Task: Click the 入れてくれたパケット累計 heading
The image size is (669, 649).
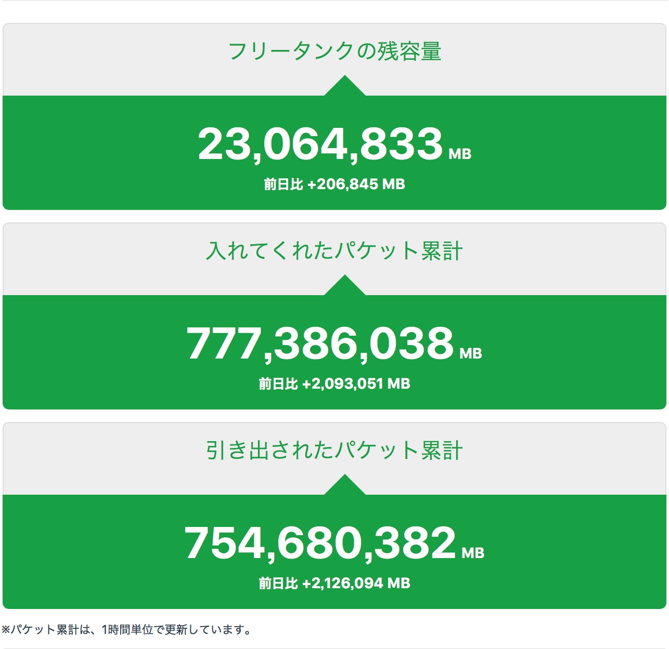Action: 334,251
